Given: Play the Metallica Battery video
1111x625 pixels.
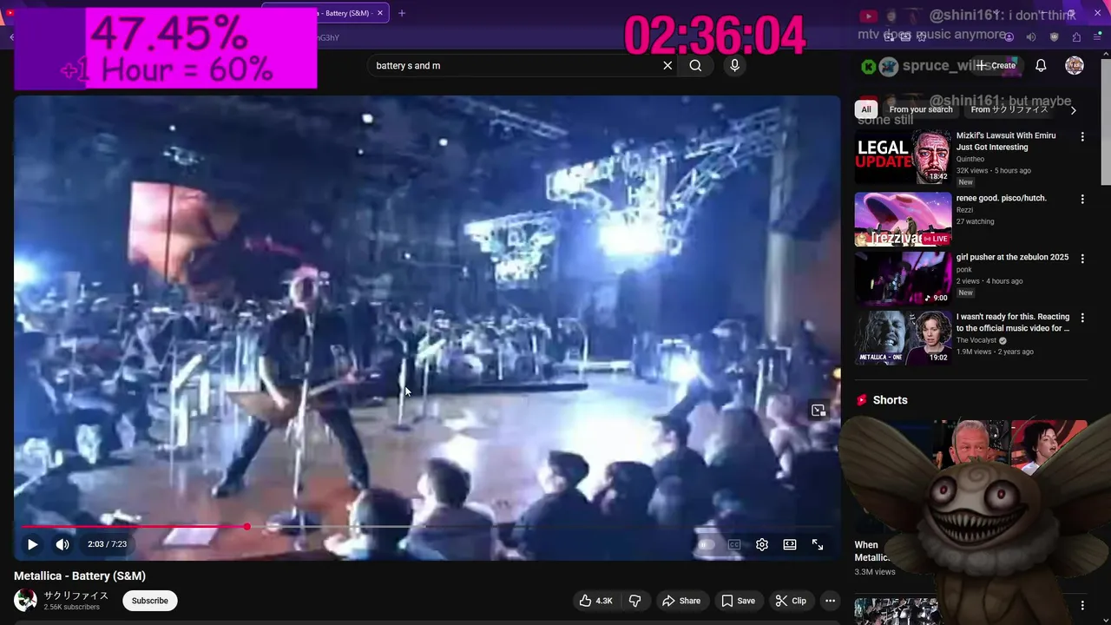Looking at the screenshot, I should pos(32,544).
